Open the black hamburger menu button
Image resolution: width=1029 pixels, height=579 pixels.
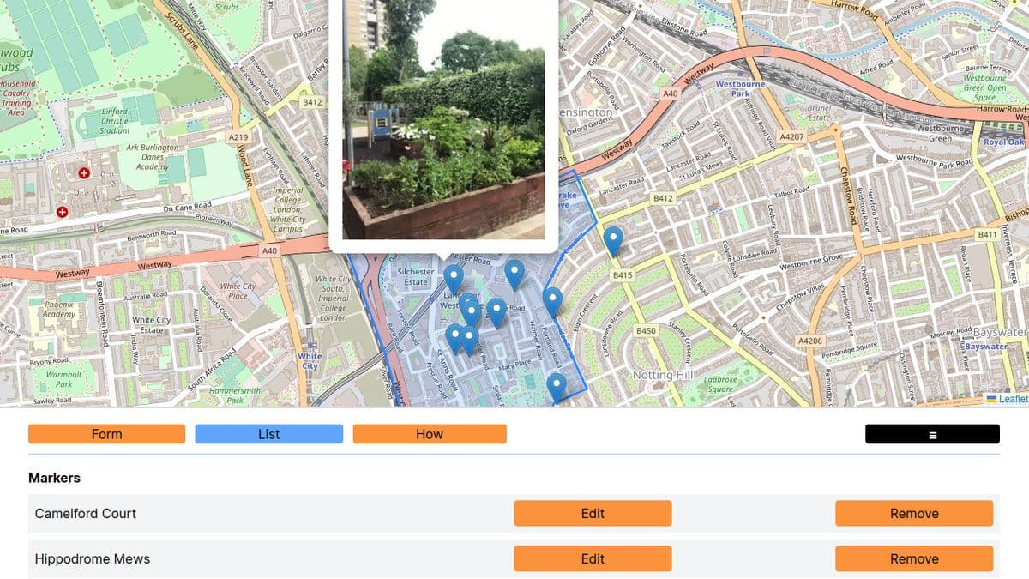(932, 434)
